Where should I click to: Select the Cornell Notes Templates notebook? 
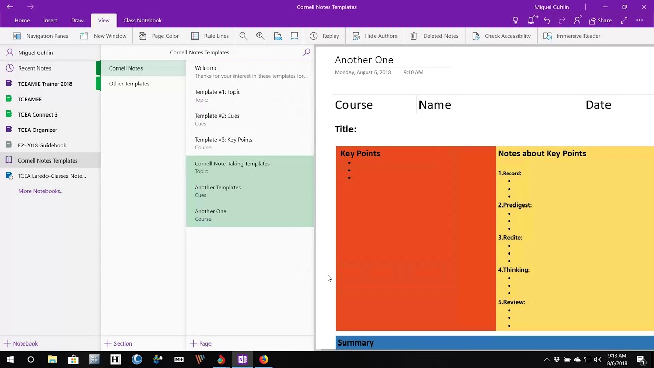point(50,160)
